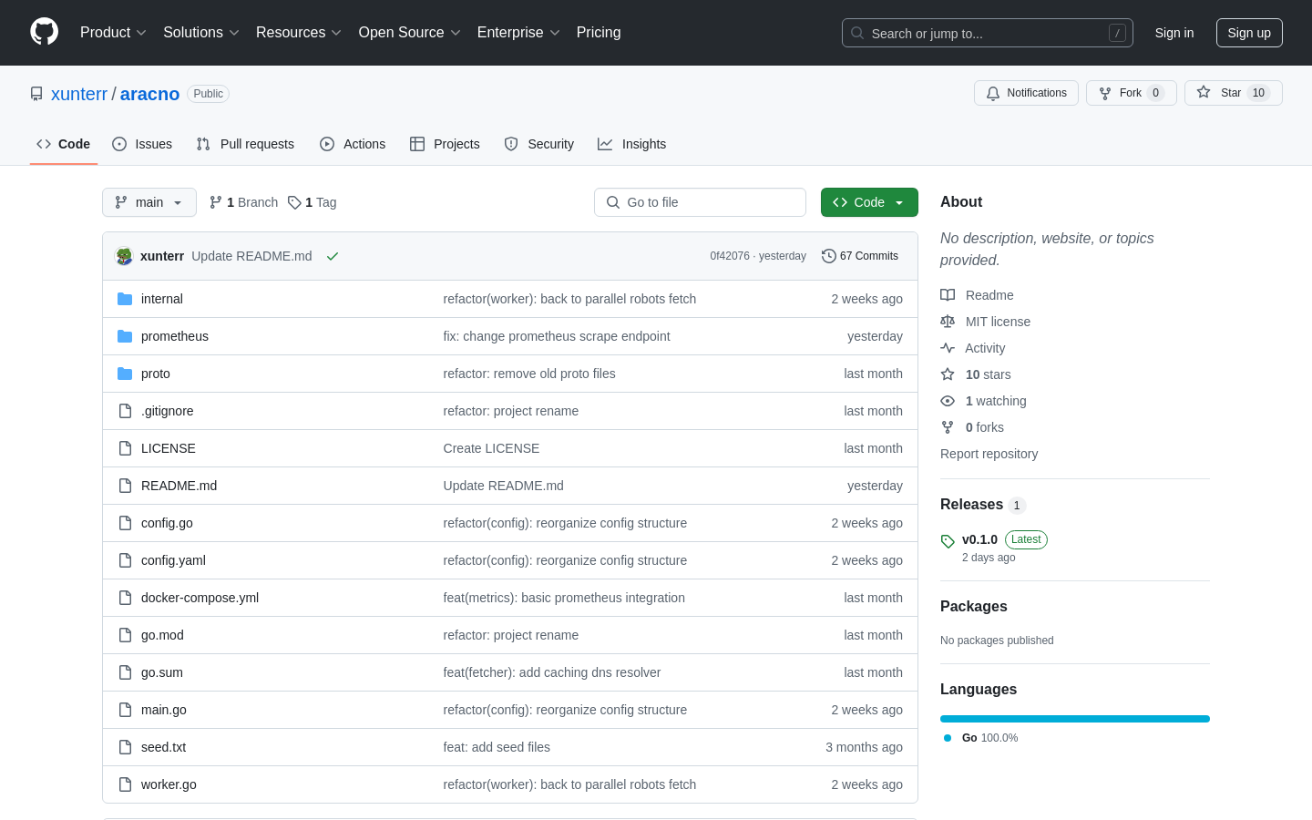Expand the Enterprise menu
The width and height of the screenshot is (1312, 820).
[x=518, y=32]
